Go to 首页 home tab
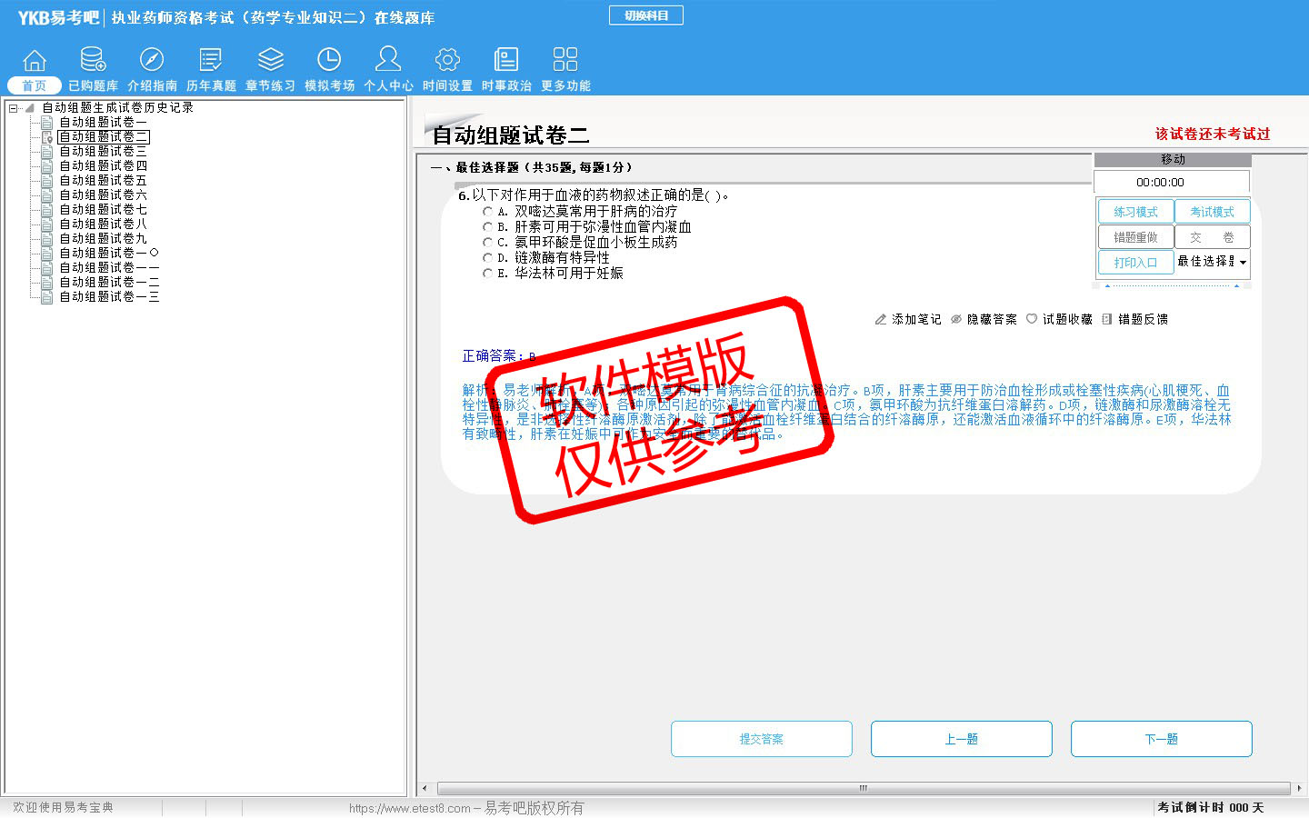The image size is (1309, 818). coord(35,85)
